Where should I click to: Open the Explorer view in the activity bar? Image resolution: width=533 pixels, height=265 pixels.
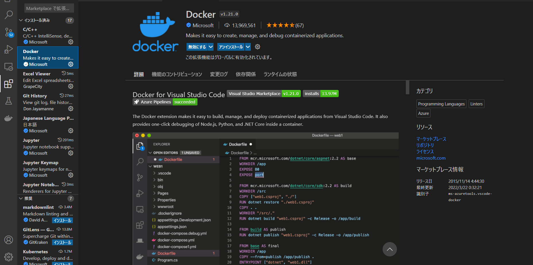pyautogui.click(x=9, y=1)
